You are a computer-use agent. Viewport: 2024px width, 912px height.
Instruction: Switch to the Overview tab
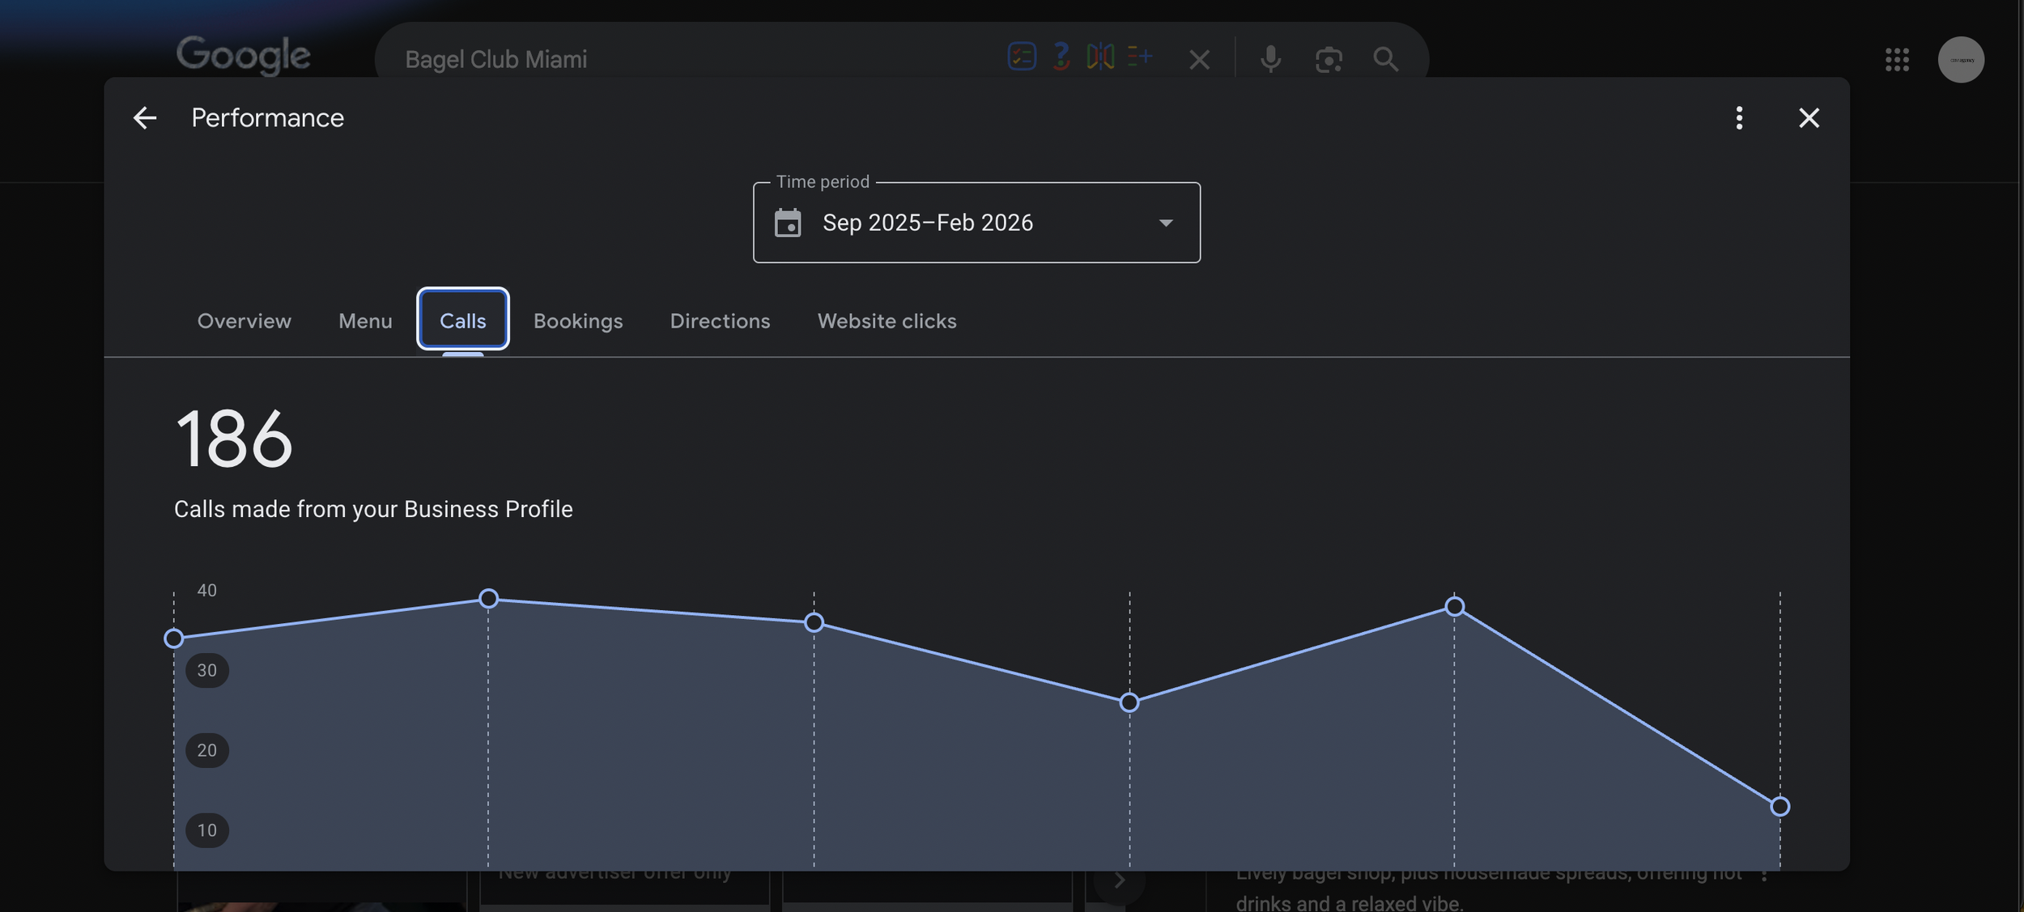point(244,321)
